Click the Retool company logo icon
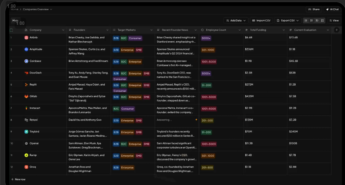345x185 pixels. click(26, 120)
